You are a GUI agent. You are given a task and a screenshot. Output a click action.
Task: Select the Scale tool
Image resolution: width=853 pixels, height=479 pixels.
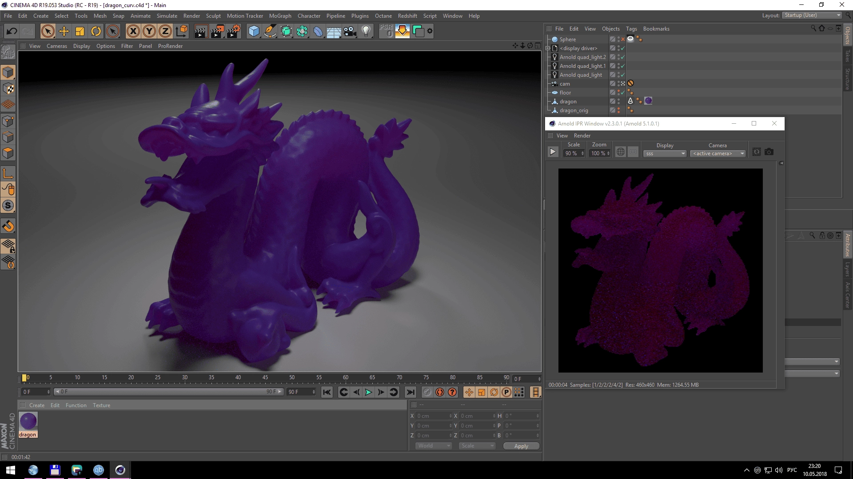pos(80,31)
